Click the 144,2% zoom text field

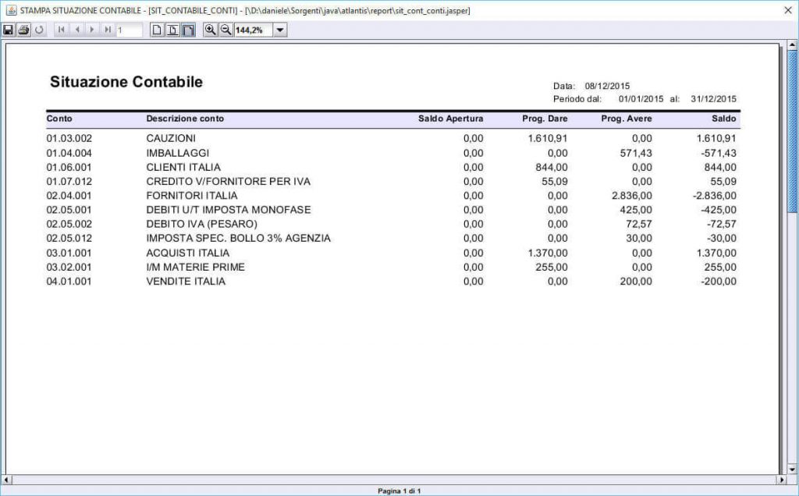pyautogui.click(x=252, y=30)
